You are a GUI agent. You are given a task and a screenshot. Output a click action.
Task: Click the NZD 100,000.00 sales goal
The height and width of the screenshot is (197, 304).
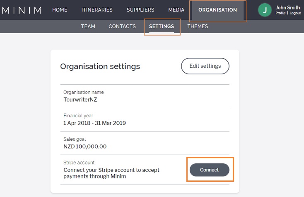tap(85, 146)
